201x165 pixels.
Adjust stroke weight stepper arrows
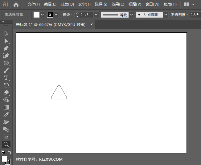tap(77, 14)
